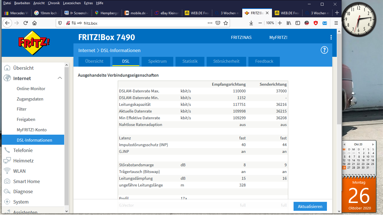Open the Hilfe menu
This screenshot has width=383, height=215.
click(100, 3)
